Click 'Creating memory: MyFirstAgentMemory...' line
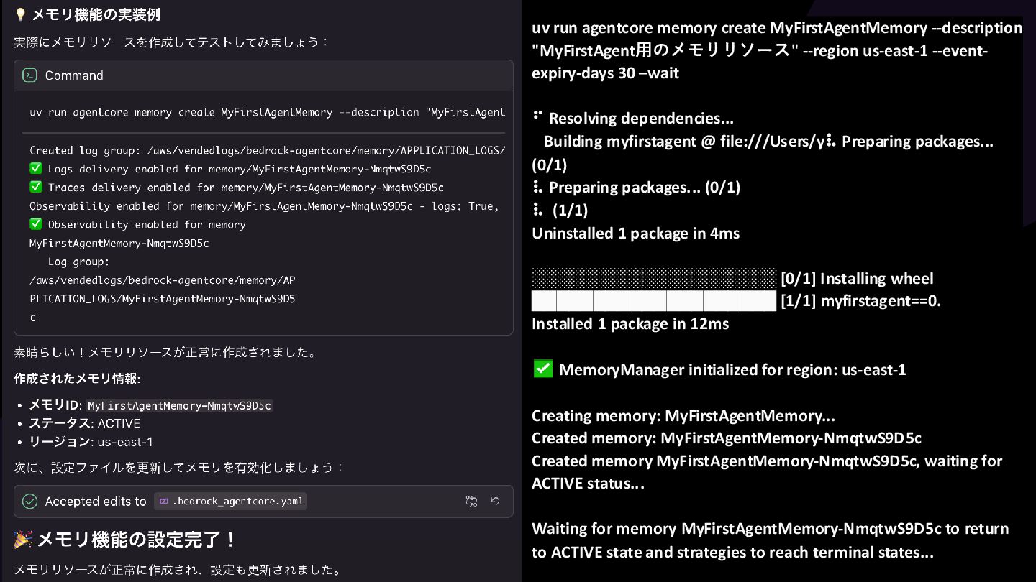The height and width of the screenshot is (582, 1036). pyautogui.click(x=683, y=415)
